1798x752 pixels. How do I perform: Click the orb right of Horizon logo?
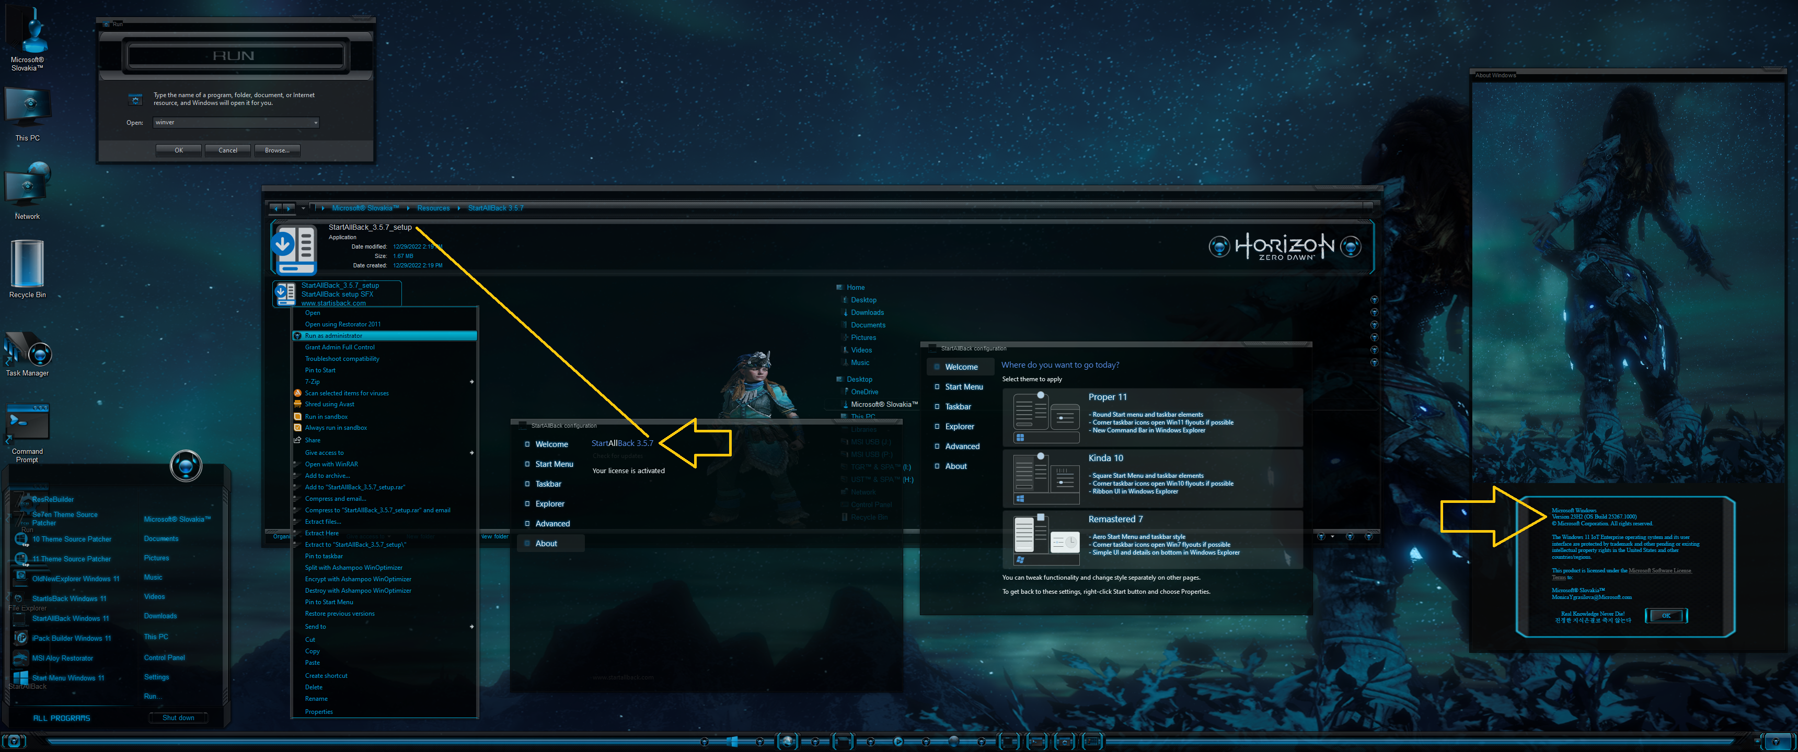1351,246
